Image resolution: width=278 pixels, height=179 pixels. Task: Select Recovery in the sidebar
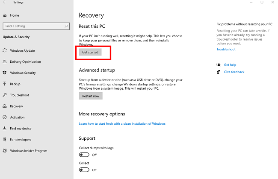tap(16, 106)
